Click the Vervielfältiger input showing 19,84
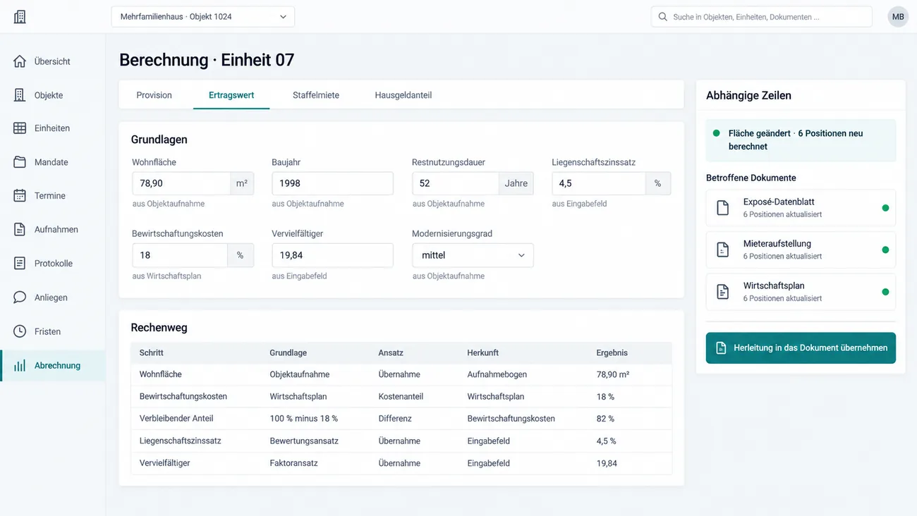 (x=332, y=255)
